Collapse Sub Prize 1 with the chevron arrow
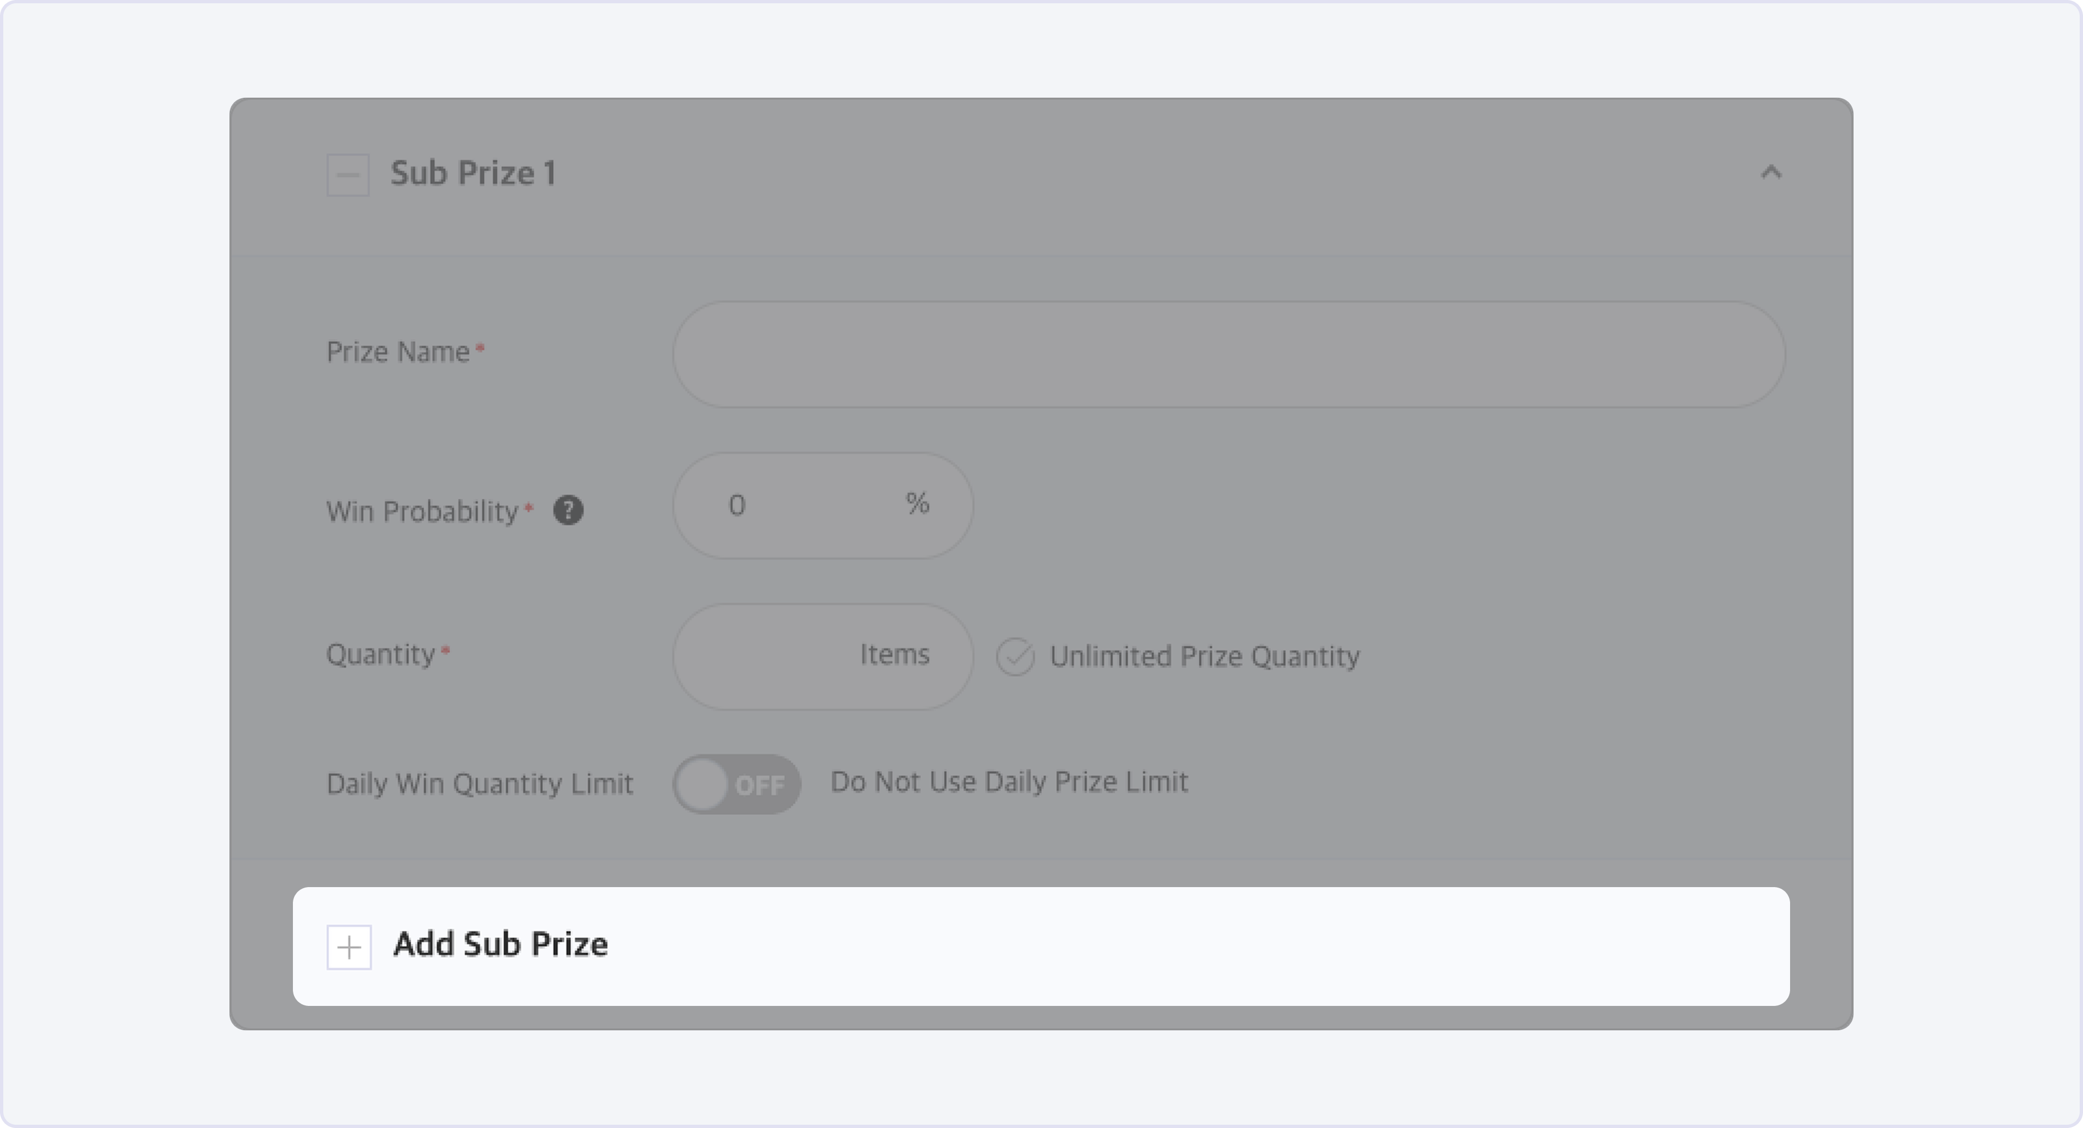The image size is (2083, 1128). tap(1771, 172)
